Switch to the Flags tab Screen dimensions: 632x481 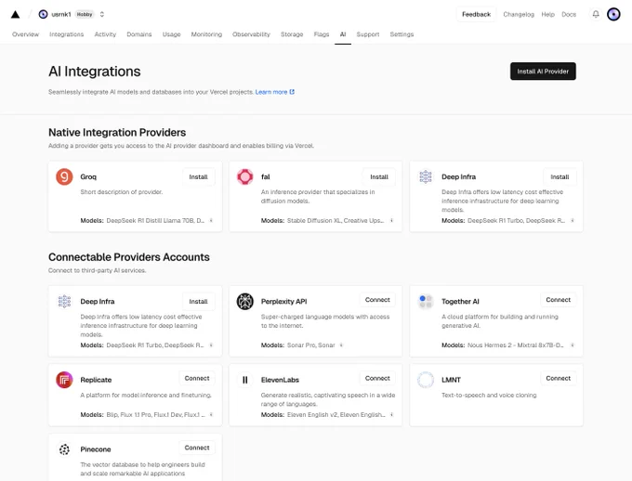(322, 34)
